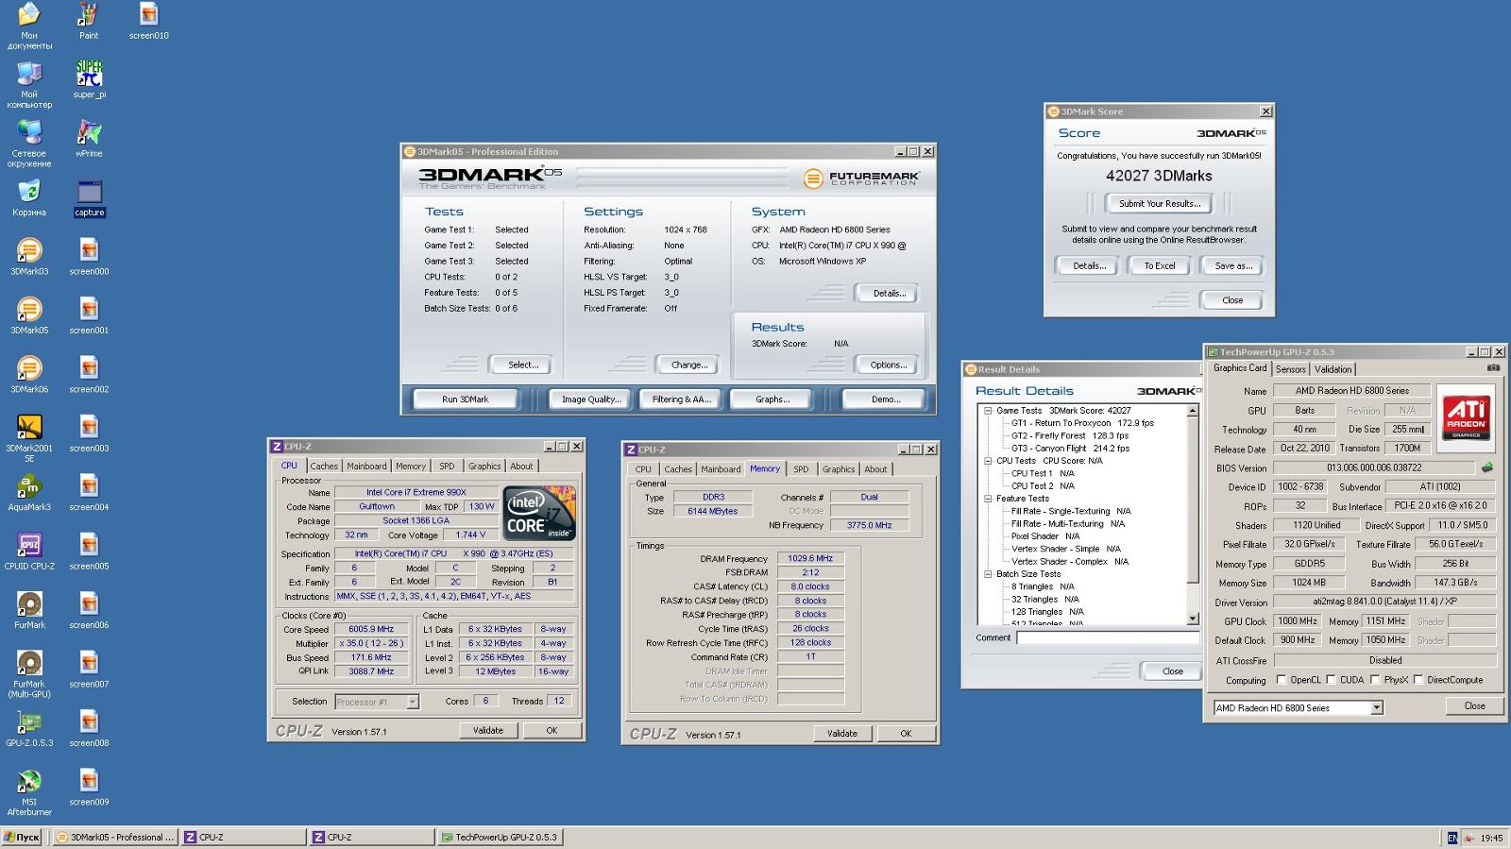Open the SPD tab in Memory CPU-Z window
Image resolution: width=1511 pixels, height=849 pixels.
[801, 469]
